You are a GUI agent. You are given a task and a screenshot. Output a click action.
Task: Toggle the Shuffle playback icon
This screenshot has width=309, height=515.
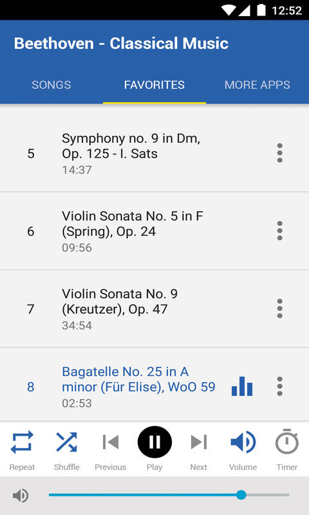[x=67, y=442]
